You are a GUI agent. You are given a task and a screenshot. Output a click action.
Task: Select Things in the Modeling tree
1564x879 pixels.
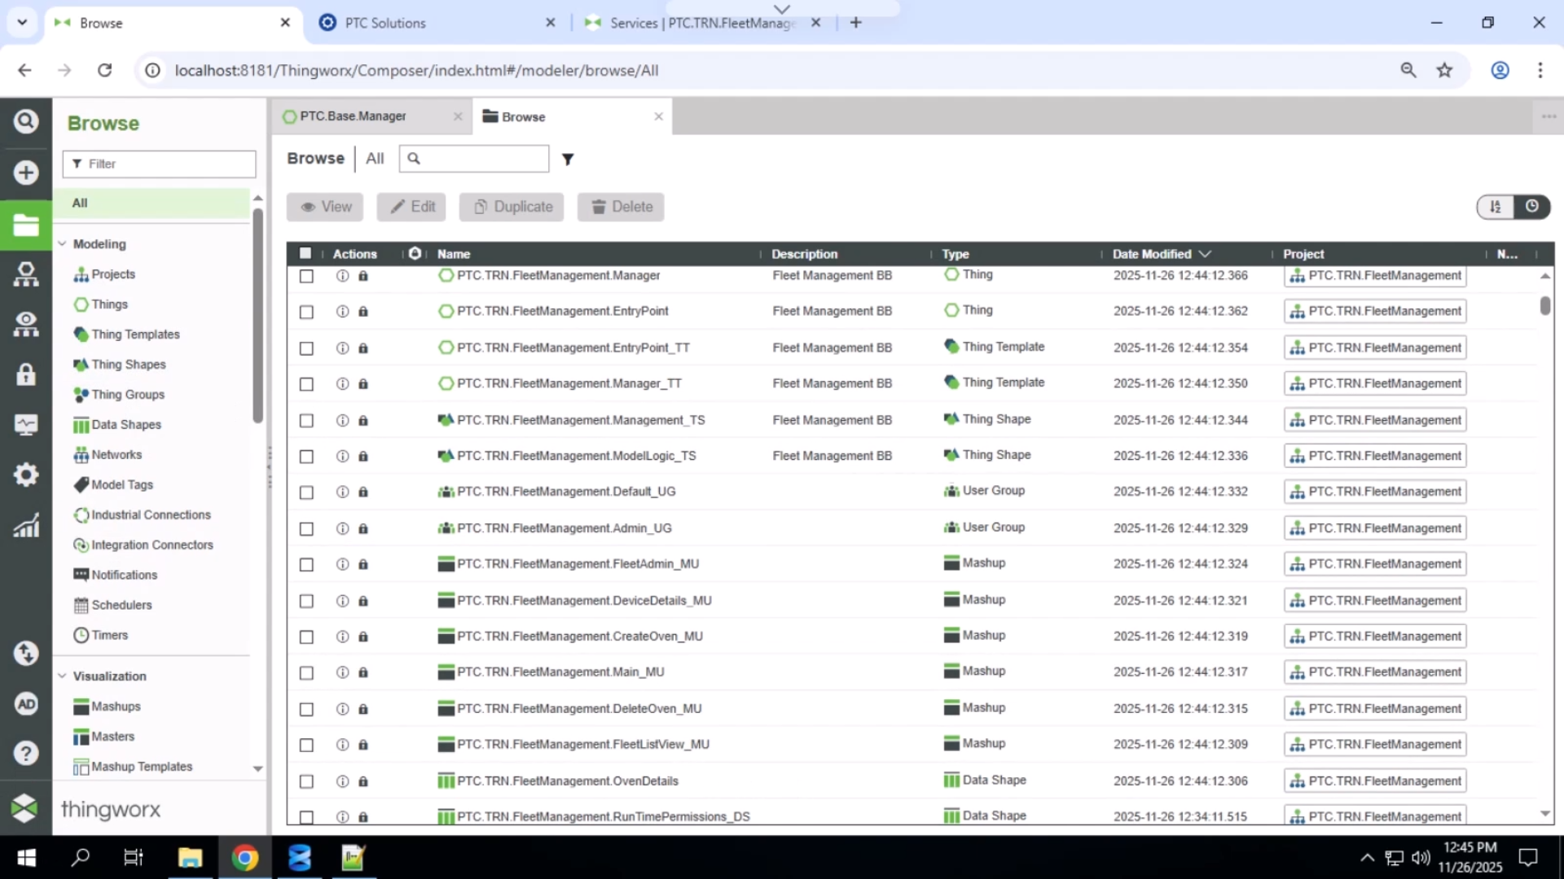109,304
